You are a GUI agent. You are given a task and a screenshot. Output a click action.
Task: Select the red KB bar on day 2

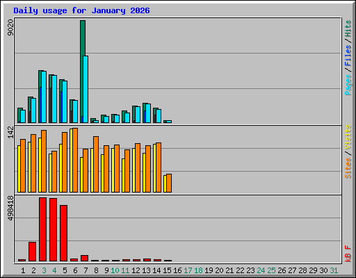(32, 252)
